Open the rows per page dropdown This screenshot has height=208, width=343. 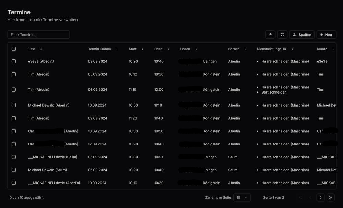242,197
